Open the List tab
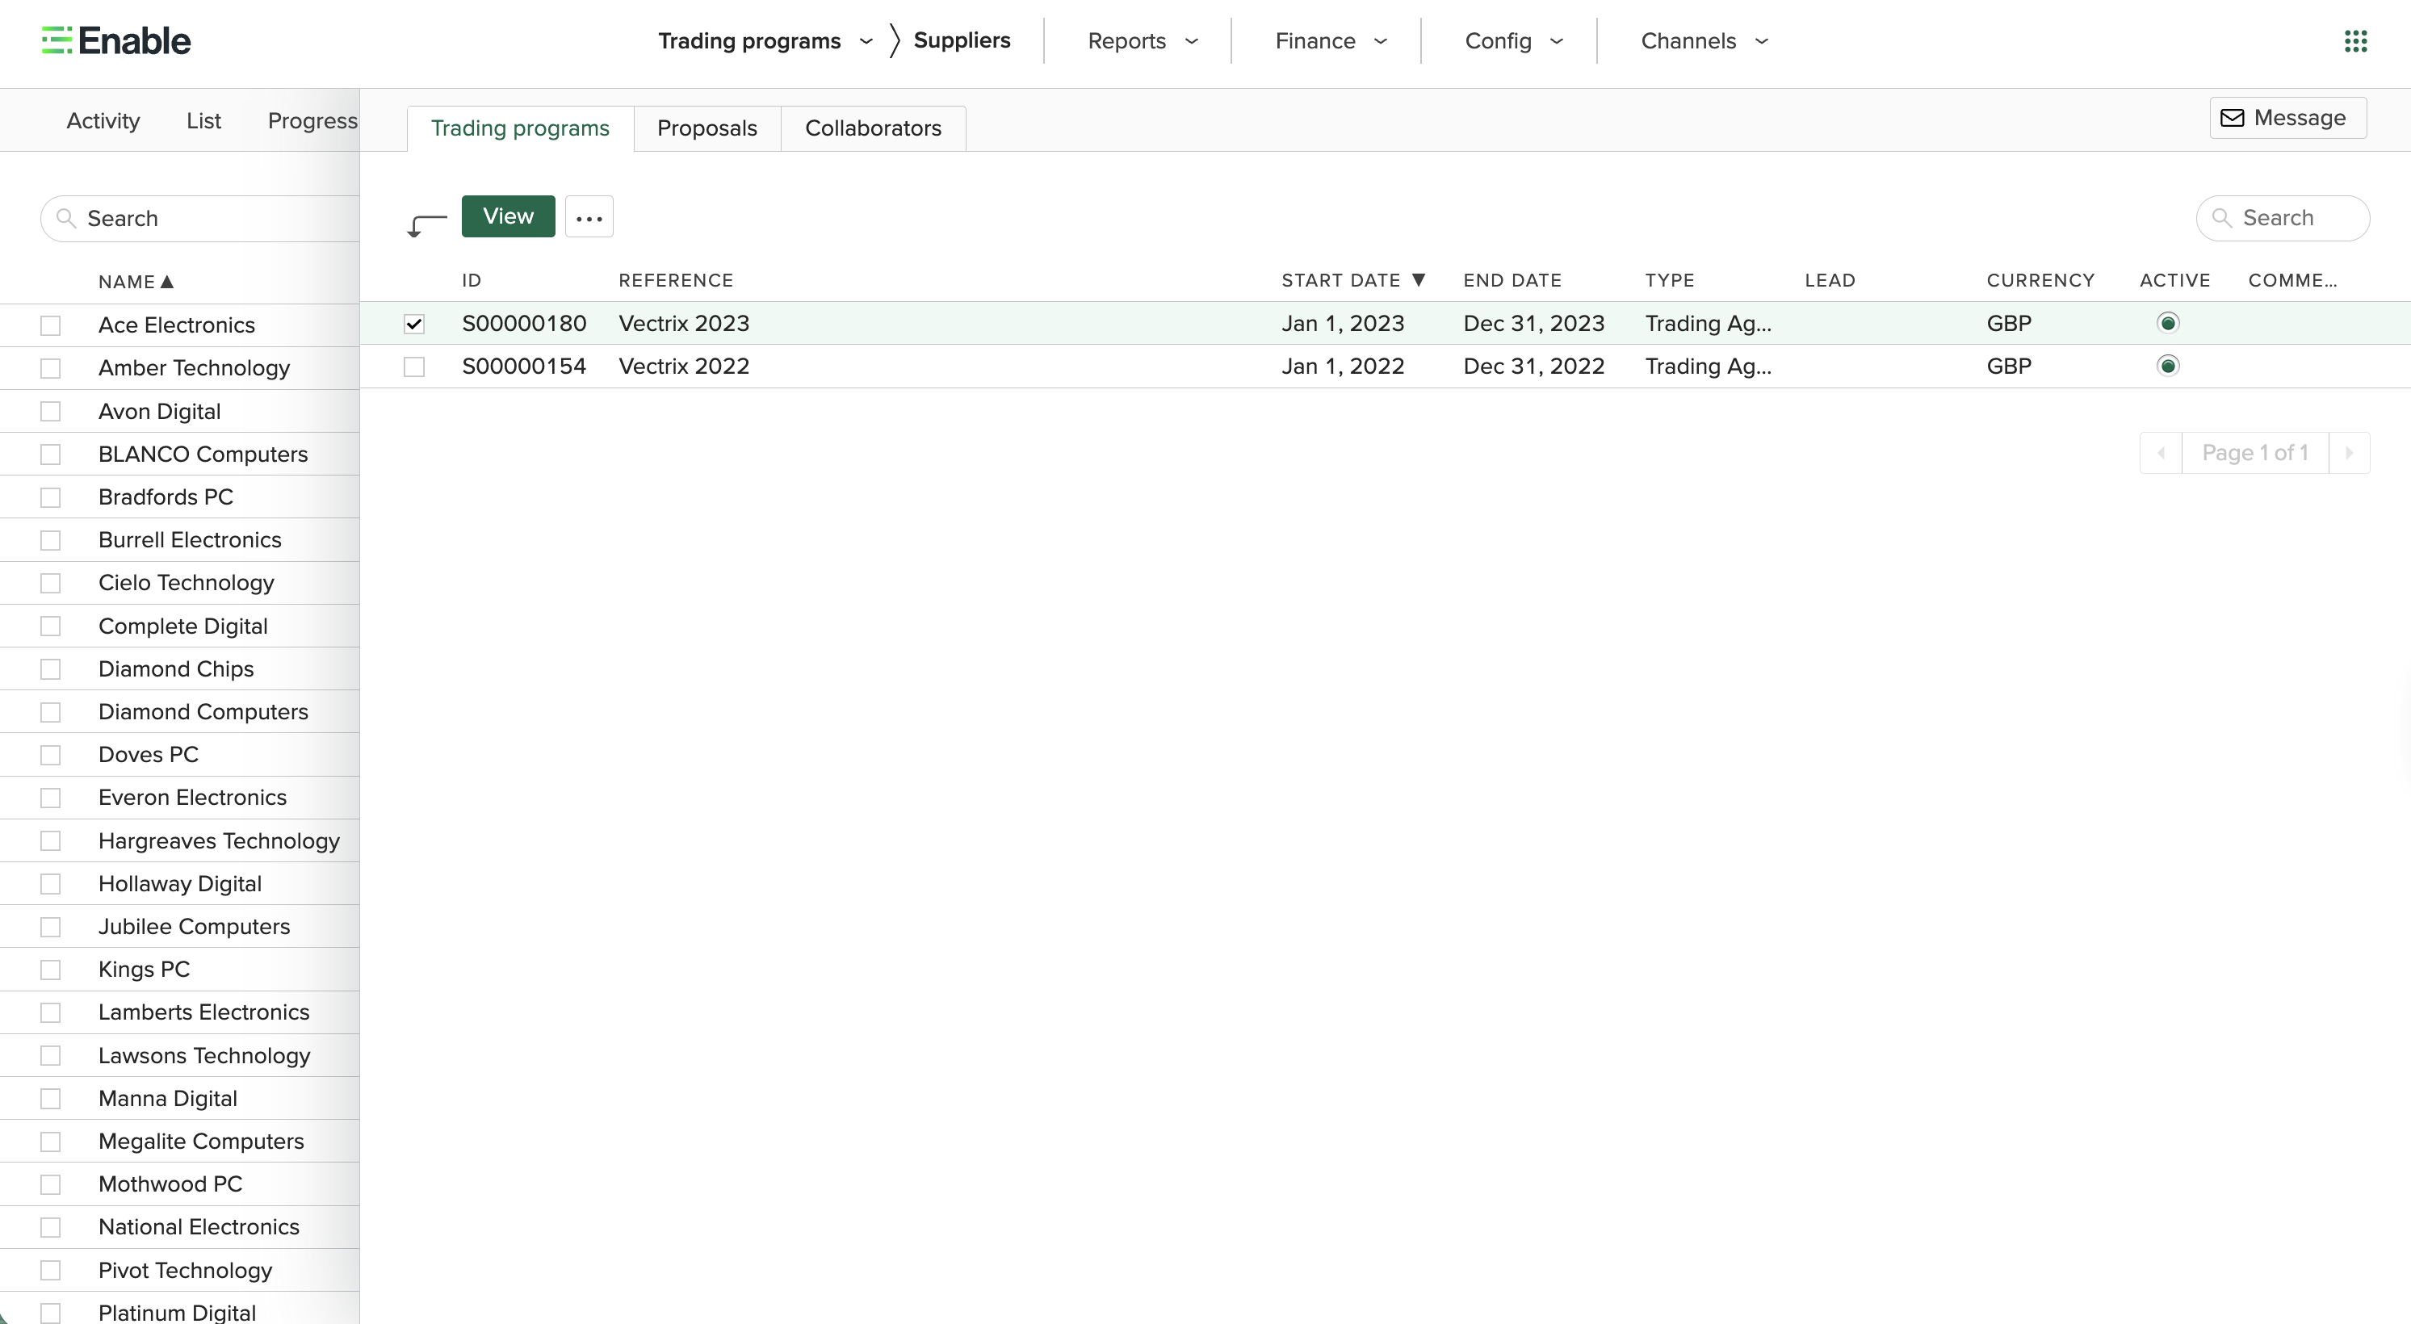 click(x=203, y=121)
